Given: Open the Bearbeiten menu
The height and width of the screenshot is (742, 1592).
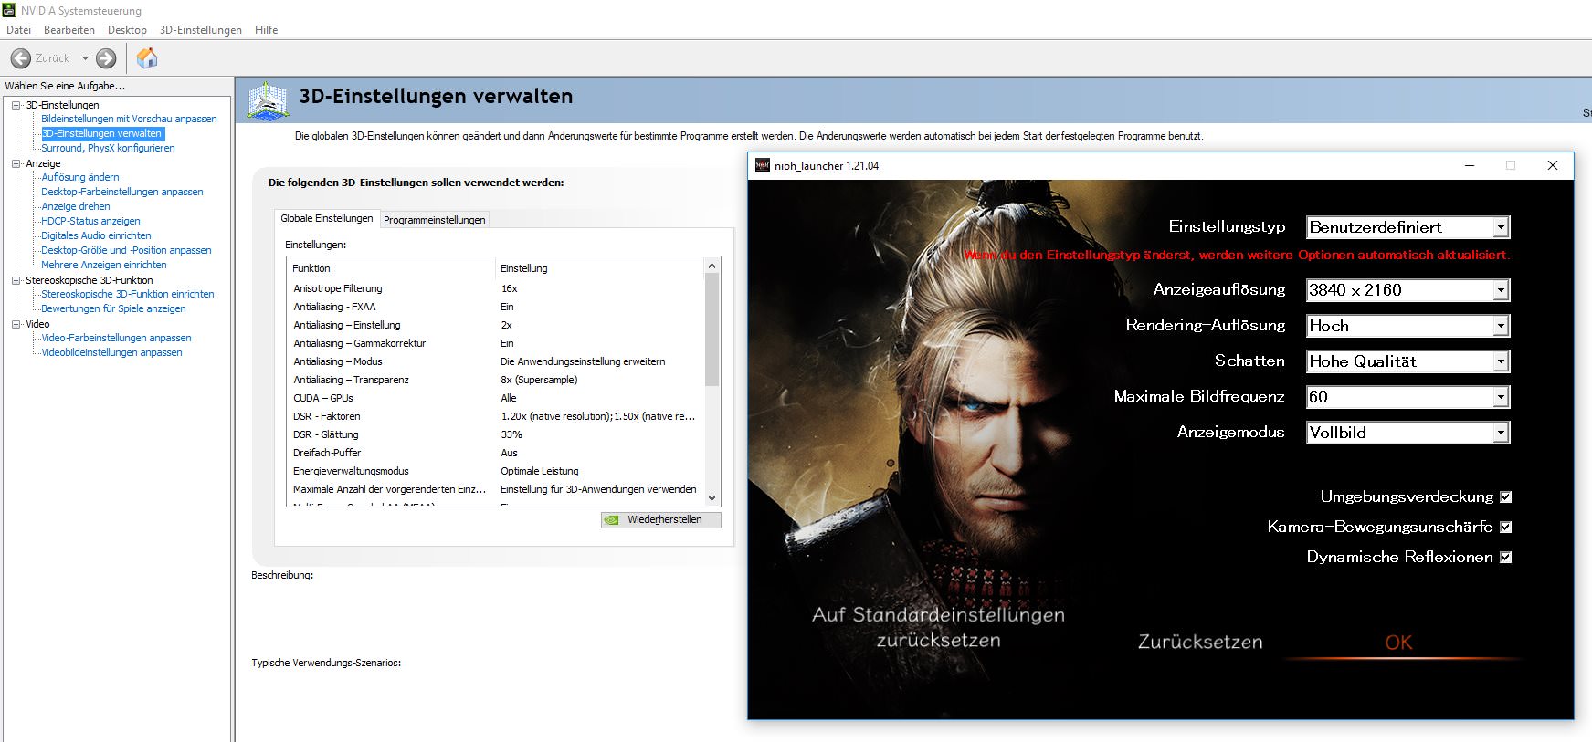Looking at the screenshot, I should point(69,30).
